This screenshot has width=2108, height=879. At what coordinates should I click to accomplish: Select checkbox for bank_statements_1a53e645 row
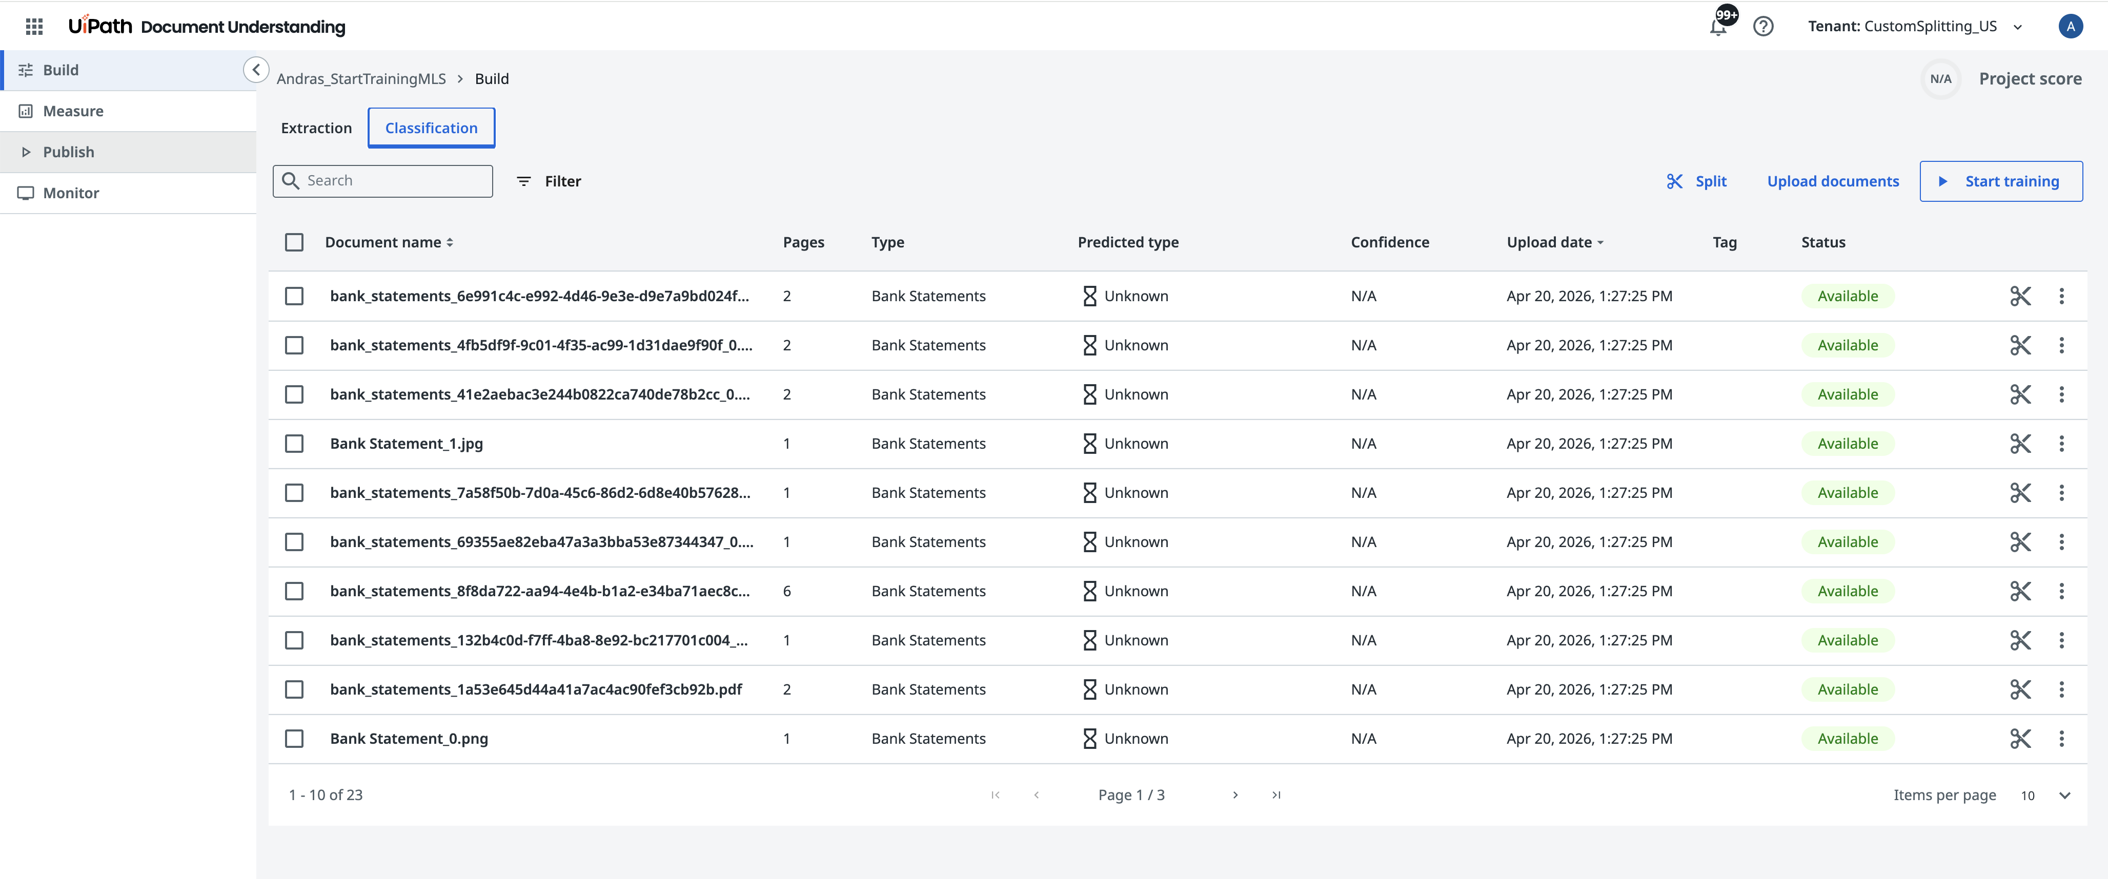(294, 689)
